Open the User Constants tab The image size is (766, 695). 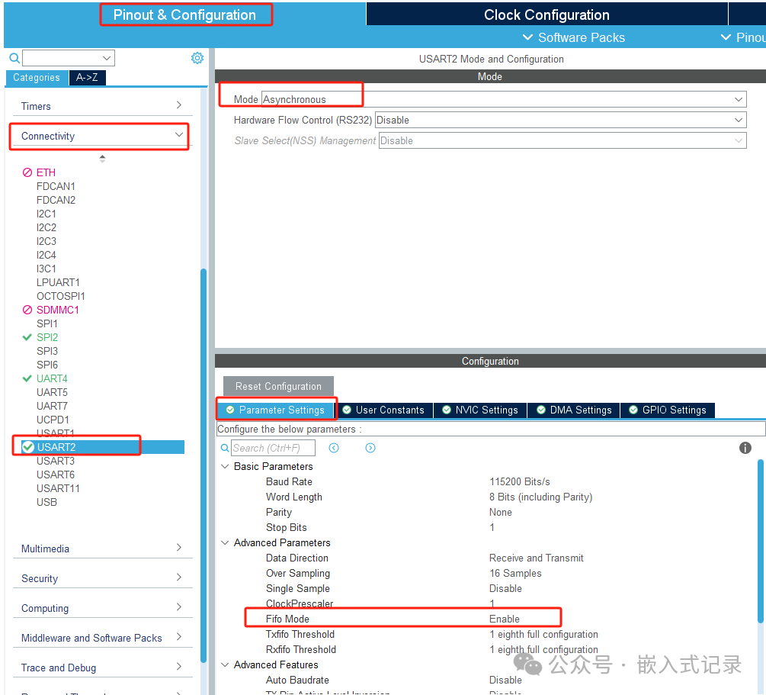[x=384, y=410]
